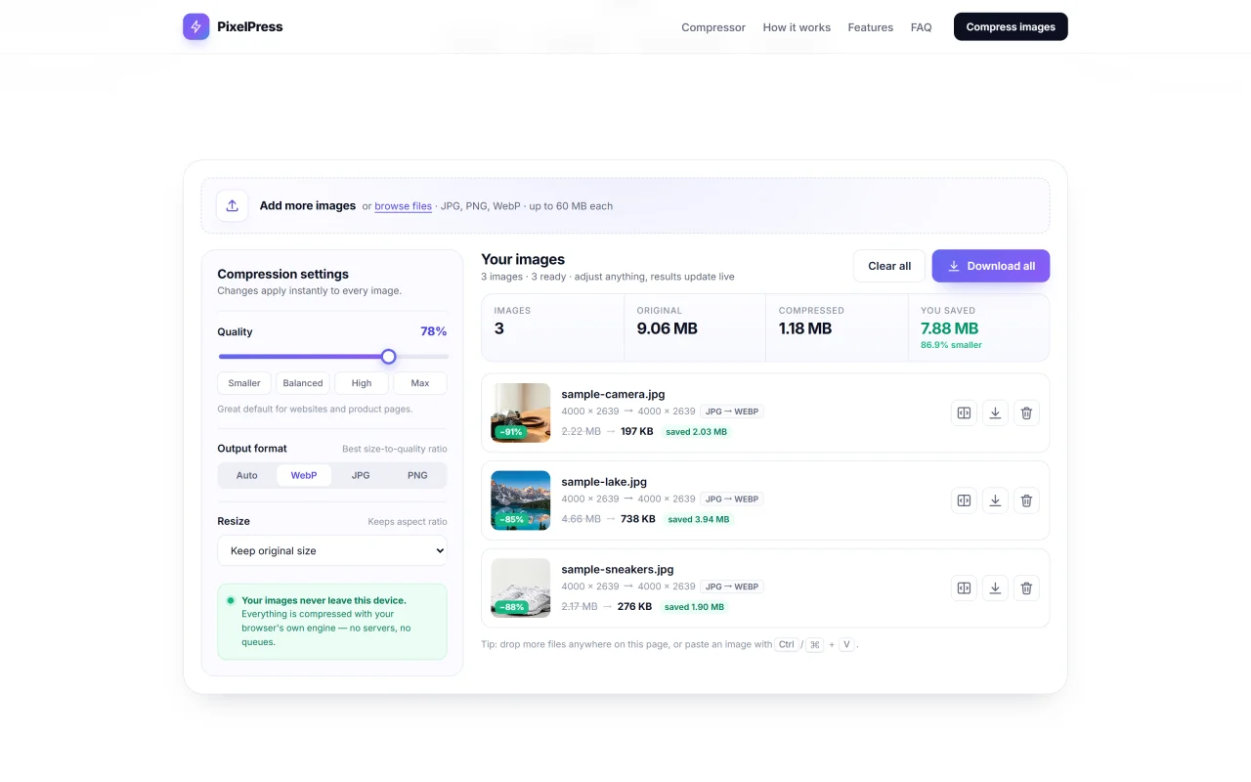Delete sample-camera.jpg from the list
The image size is (1251, 782).
(1026, 413)
